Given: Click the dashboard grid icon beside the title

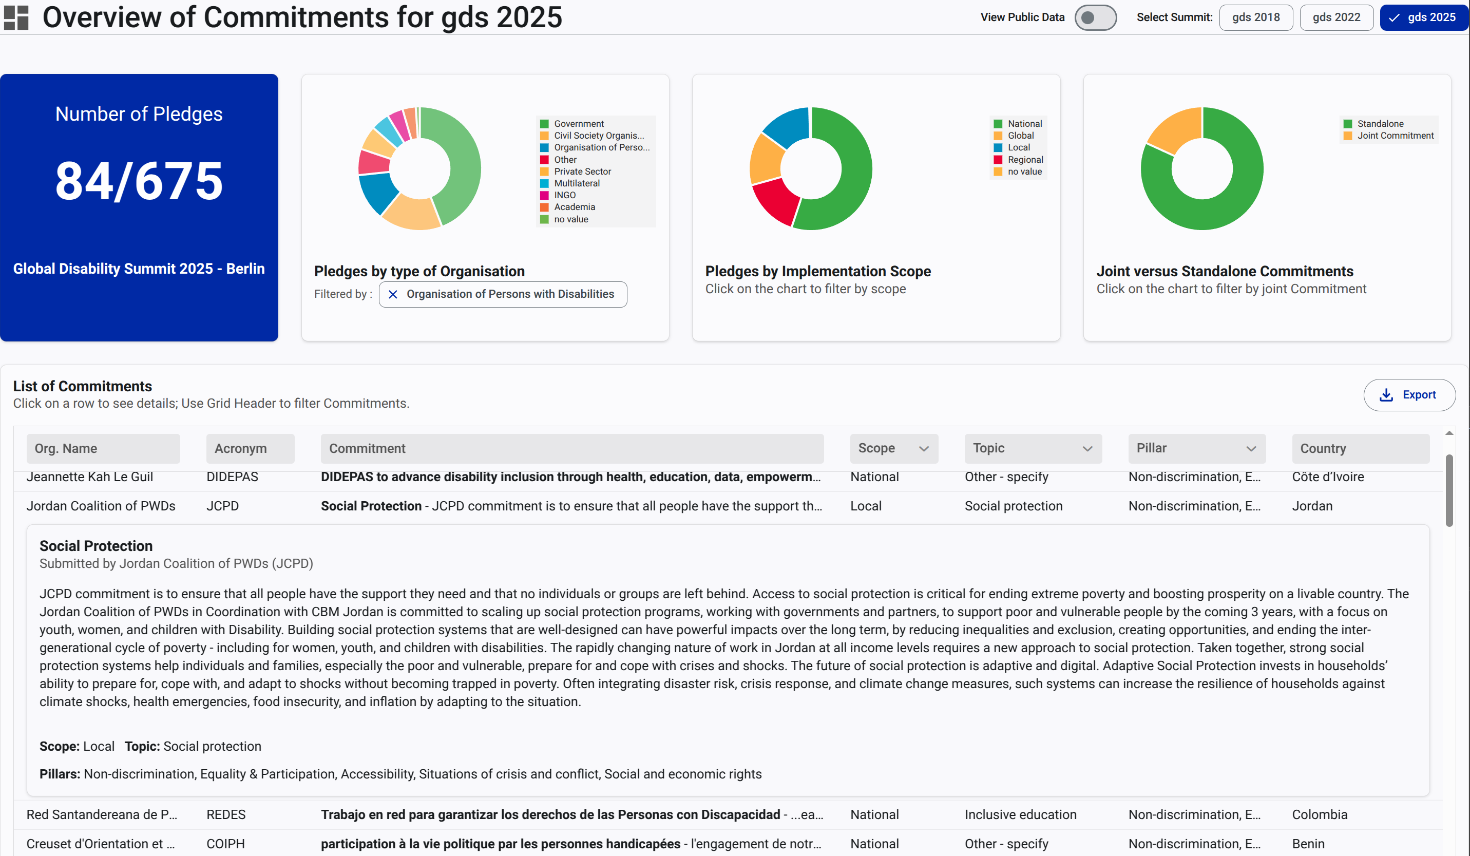Looking at the screenshot, I should pyautogui.click(x=16, y=17).
